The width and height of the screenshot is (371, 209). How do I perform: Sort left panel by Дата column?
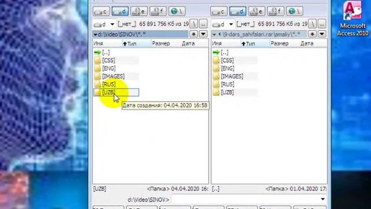click(x=195, y=44)
